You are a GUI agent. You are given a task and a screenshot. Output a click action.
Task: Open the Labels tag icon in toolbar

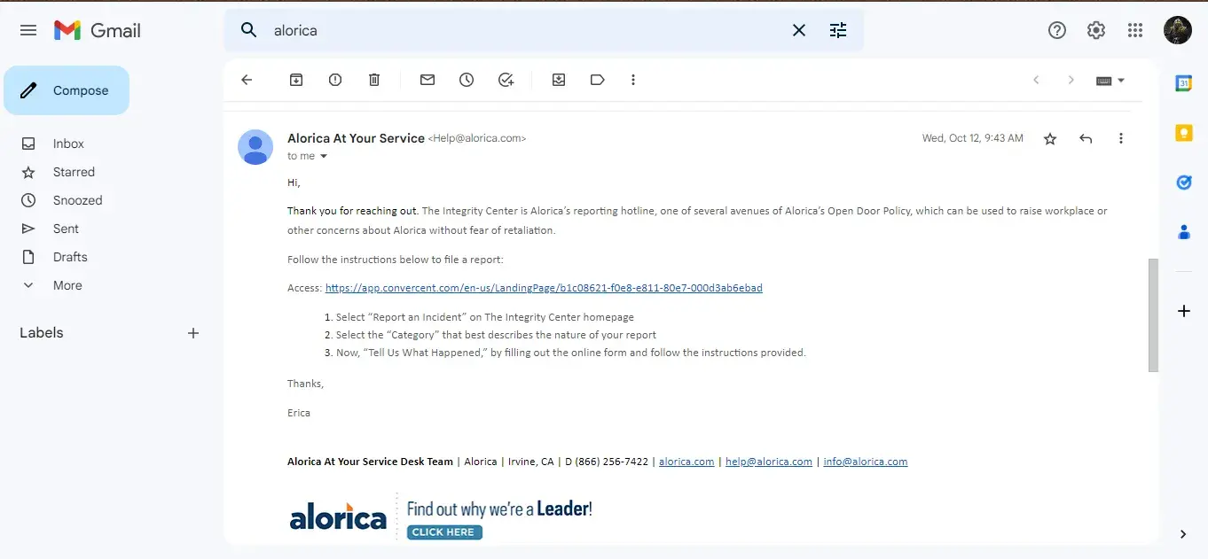pyautogui.click(x=597, y=80)
